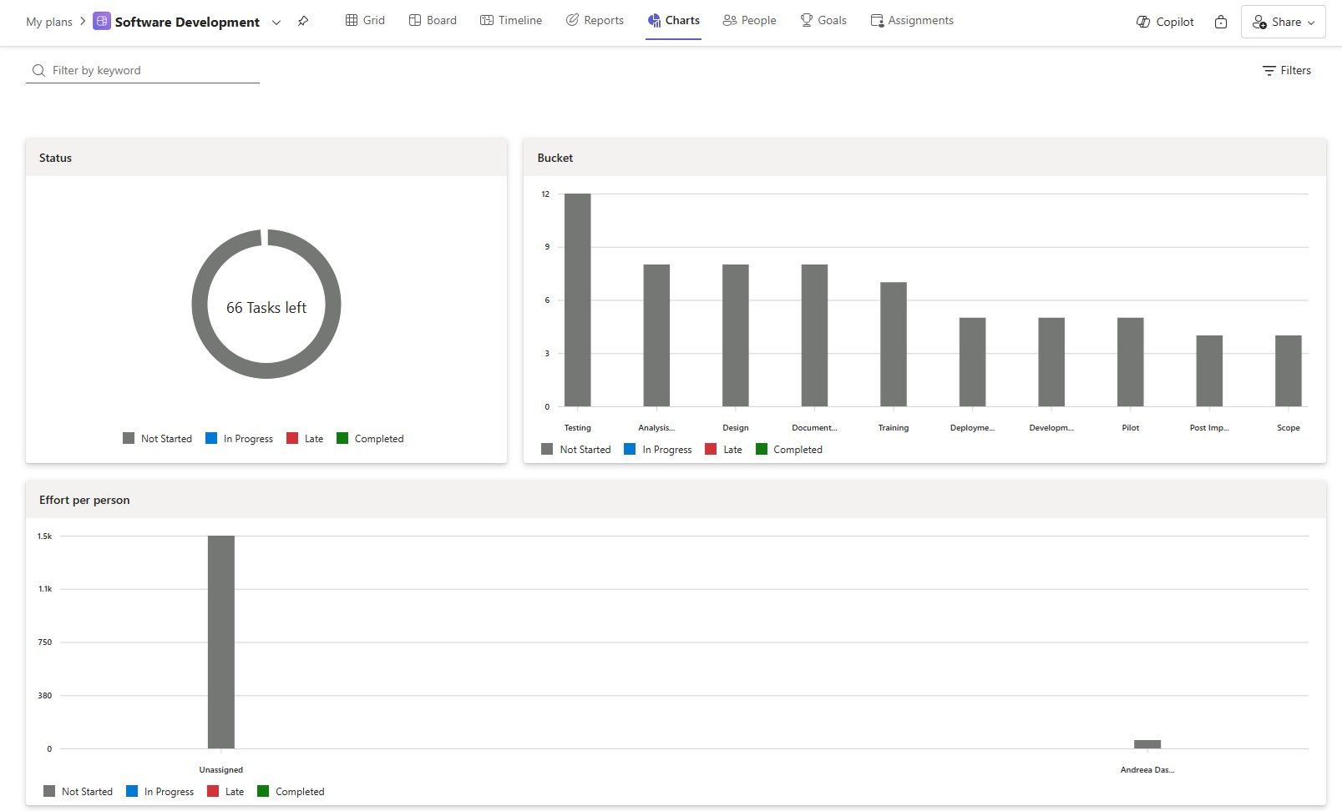Open the Filters pane
This screenshot has height=811, width=1342.
point(1286,71)
